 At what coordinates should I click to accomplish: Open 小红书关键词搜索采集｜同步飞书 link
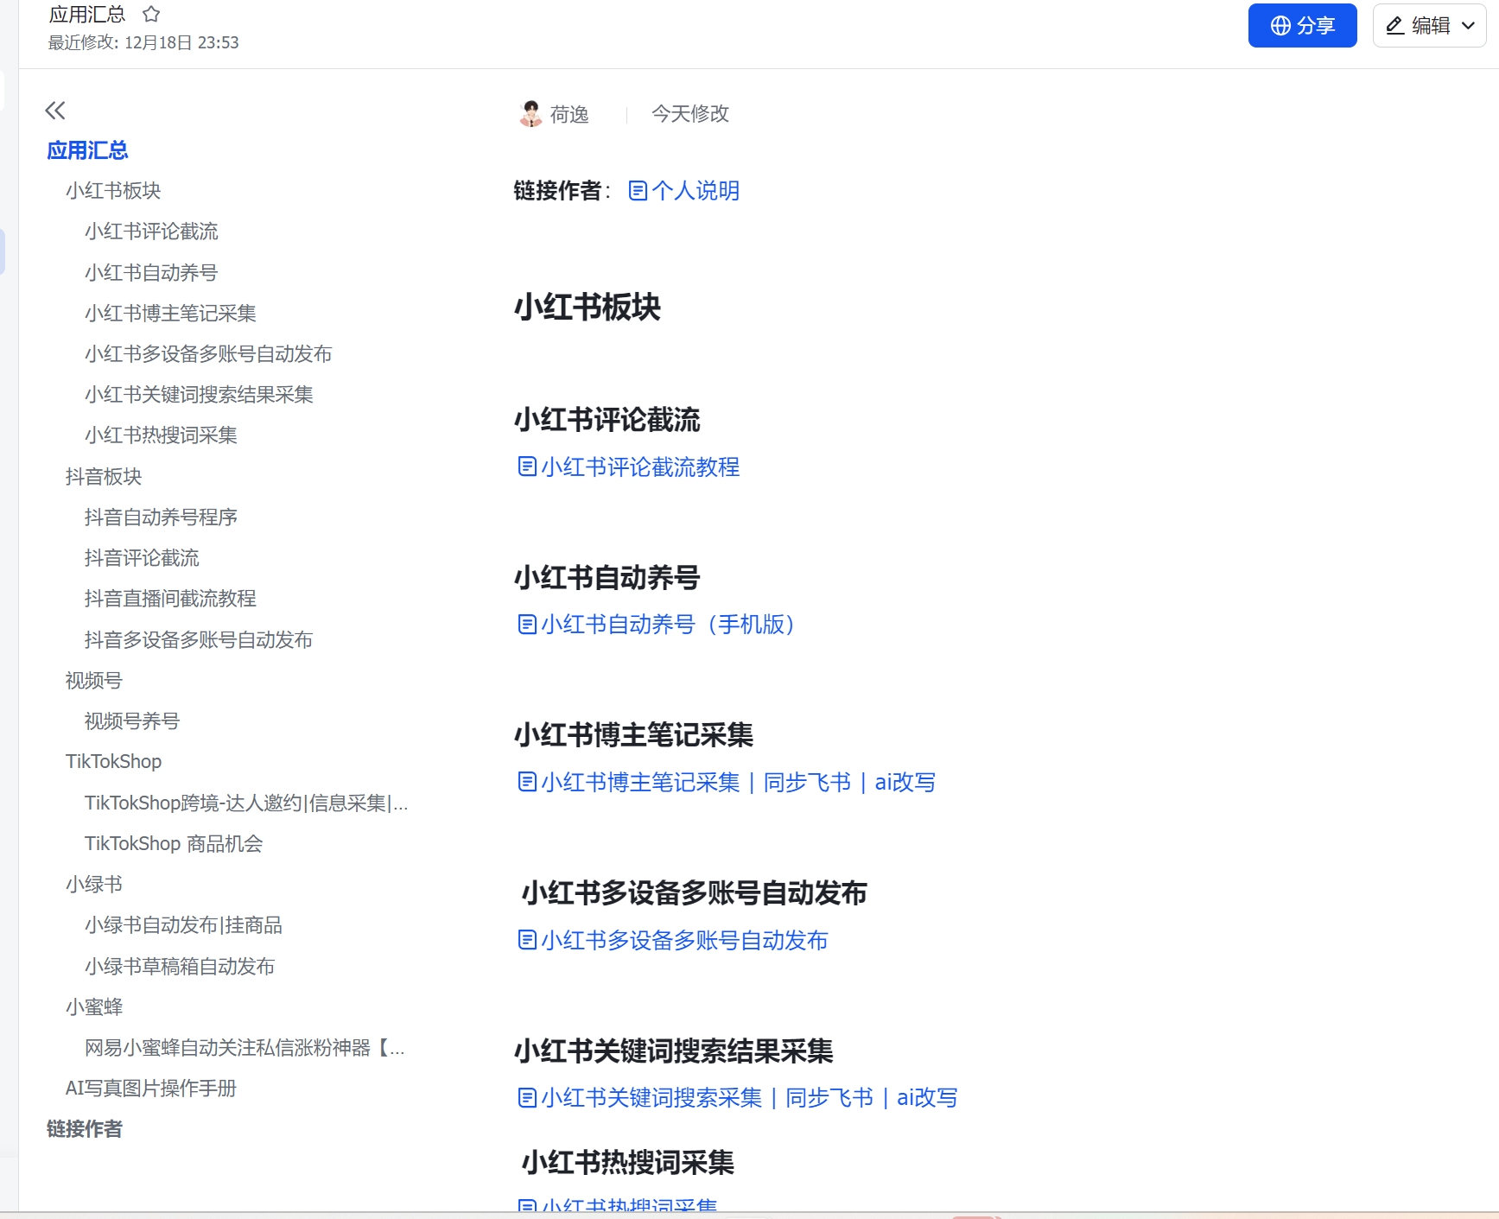coord(749,1097)
